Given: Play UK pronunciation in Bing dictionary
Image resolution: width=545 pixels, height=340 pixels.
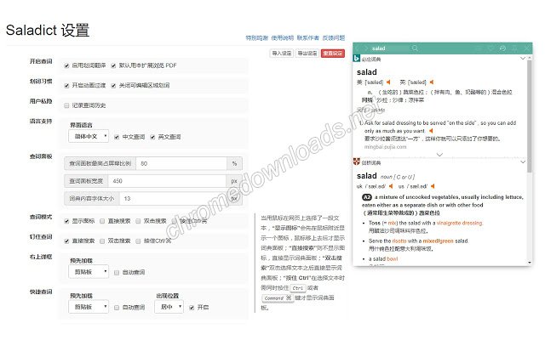Looking at the screenshot, I should point(432,82).
